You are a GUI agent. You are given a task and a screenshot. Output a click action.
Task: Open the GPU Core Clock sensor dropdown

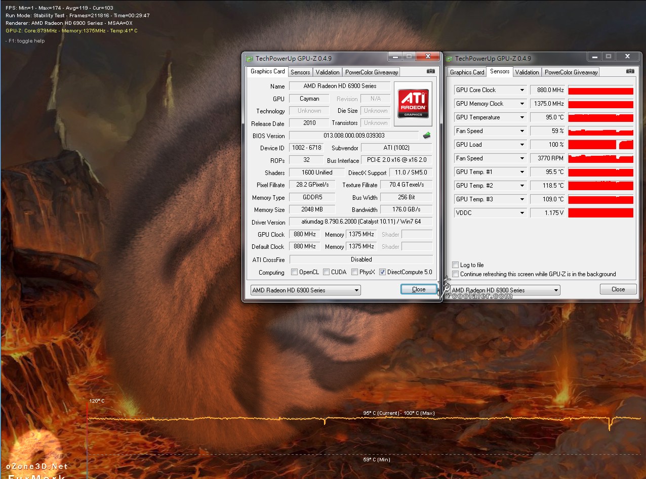click(x=522, y=90)
